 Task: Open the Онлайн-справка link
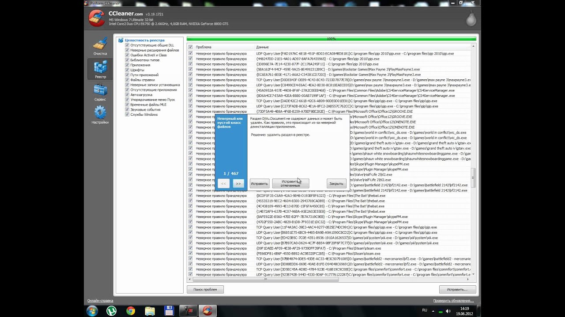pos(100,301)
